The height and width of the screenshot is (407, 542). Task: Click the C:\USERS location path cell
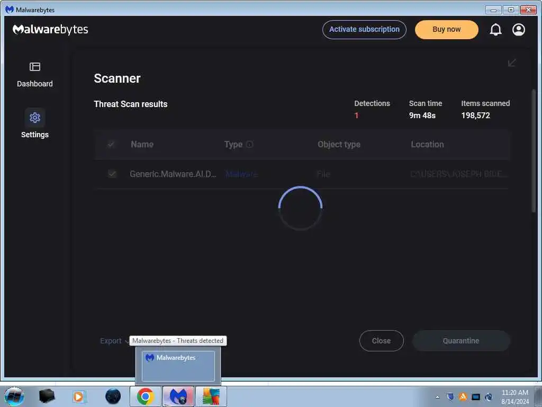click(x=458, y=174)
